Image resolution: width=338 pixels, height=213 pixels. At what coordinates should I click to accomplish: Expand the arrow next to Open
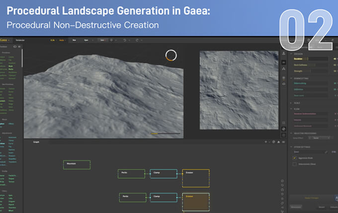click(x=92, y=40)
